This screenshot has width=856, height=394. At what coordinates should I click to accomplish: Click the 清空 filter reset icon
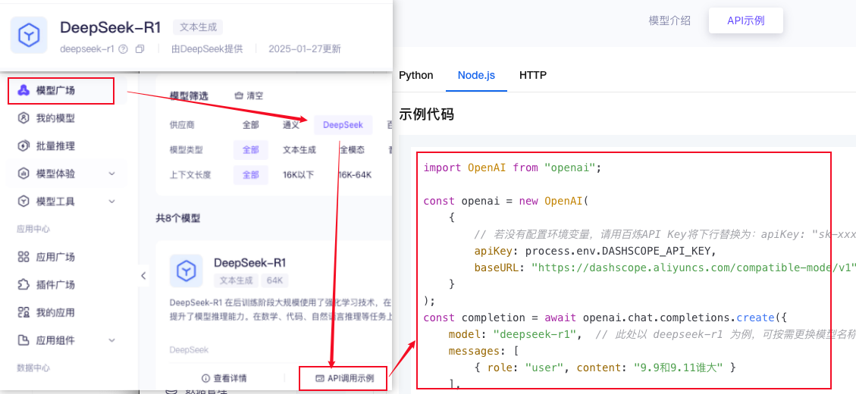pyautogui.click(x=239, y=95)
